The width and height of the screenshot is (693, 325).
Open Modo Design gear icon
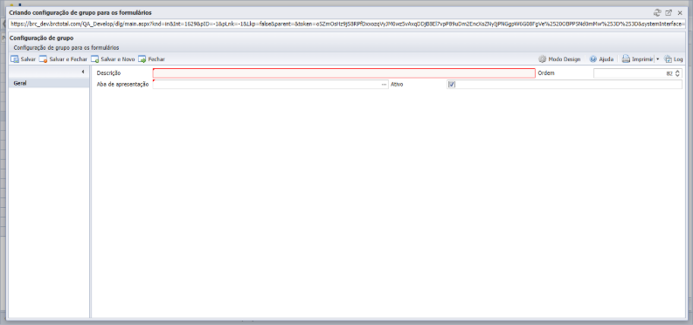[x=543, y=59]
